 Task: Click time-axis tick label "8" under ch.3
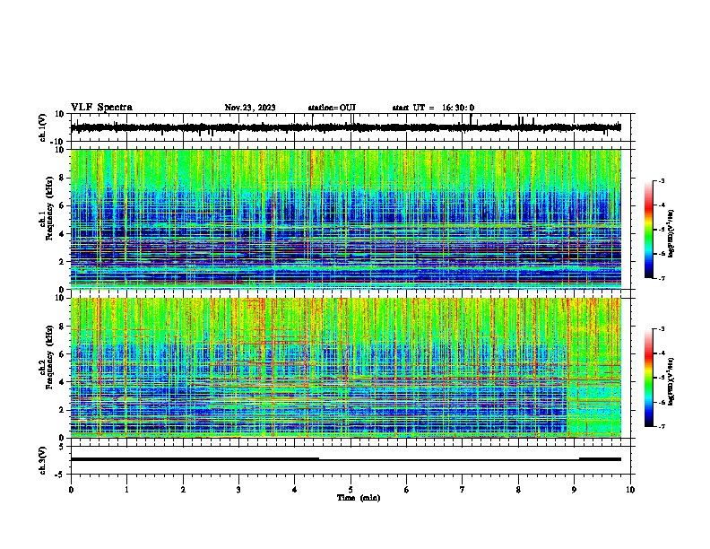click(x=518, y=490)
